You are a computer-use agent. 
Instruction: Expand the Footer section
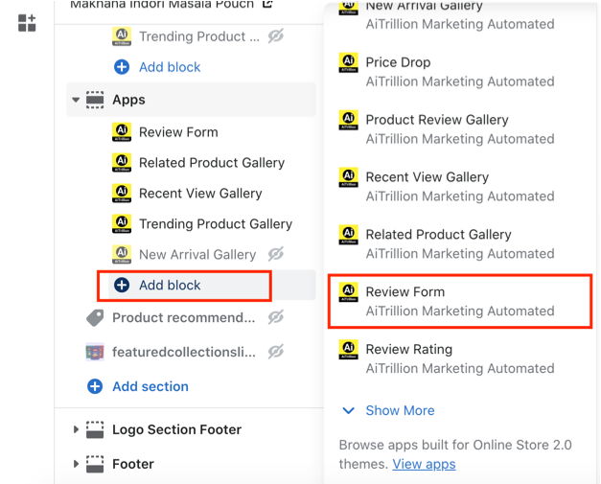coord(76,464)
